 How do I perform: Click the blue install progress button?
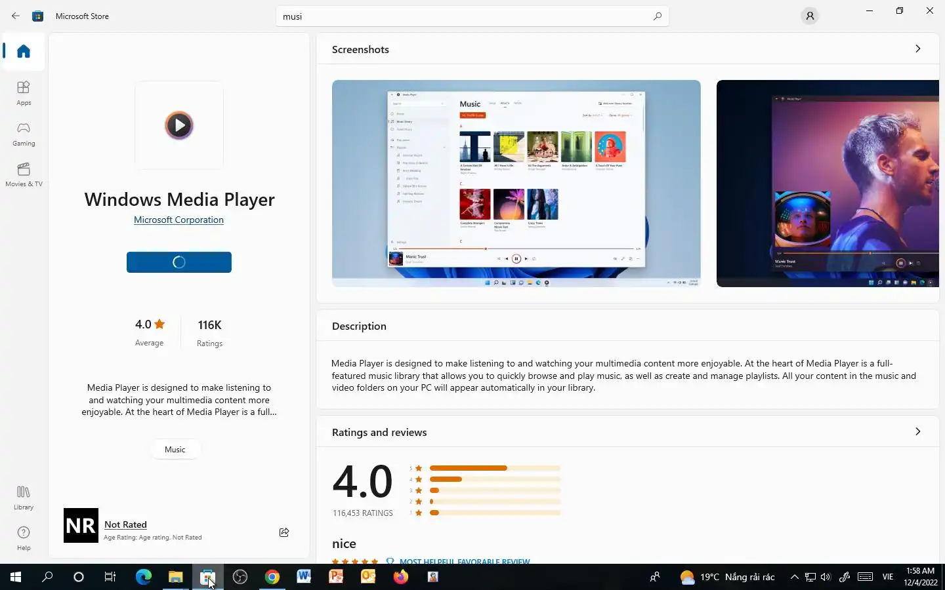click(179, 262)
